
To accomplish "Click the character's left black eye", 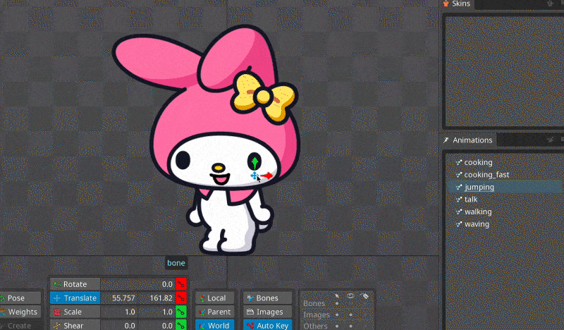I will (x=183, y=160).
